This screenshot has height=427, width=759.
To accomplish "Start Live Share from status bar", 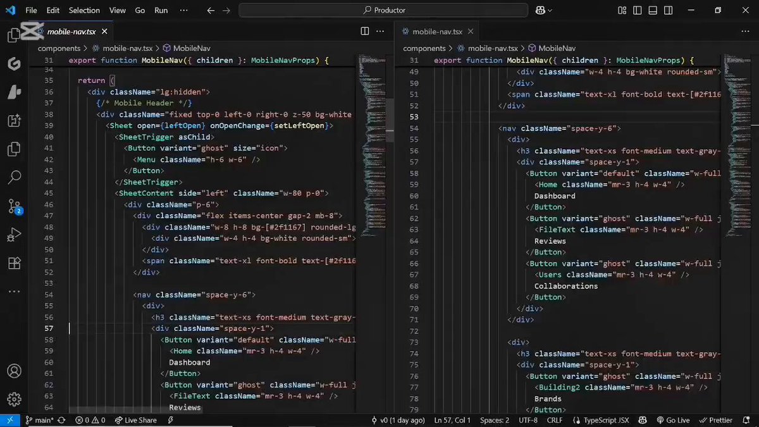I will [x=135, y=420].
